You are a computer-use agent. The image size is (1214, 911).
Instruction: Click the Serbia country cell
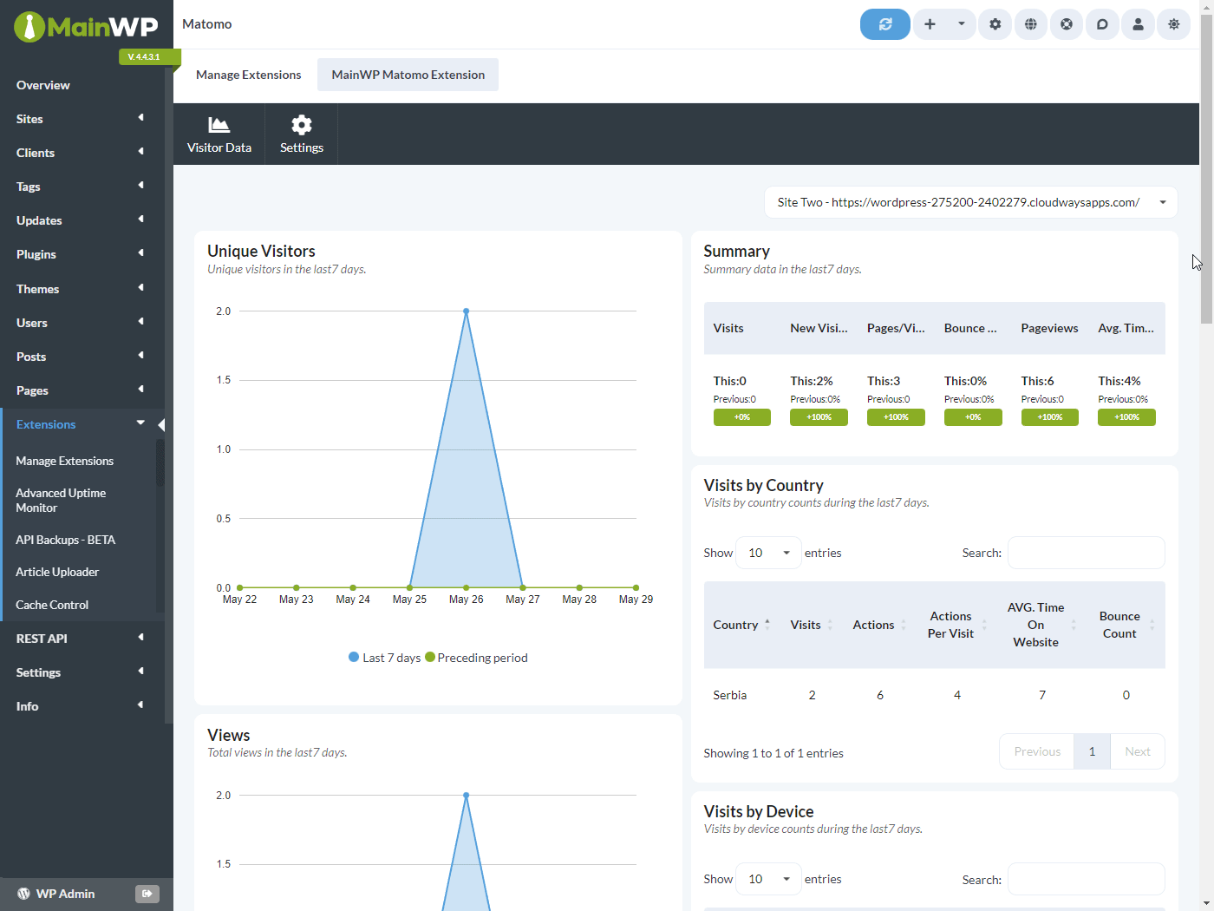(x=730, y=695)
